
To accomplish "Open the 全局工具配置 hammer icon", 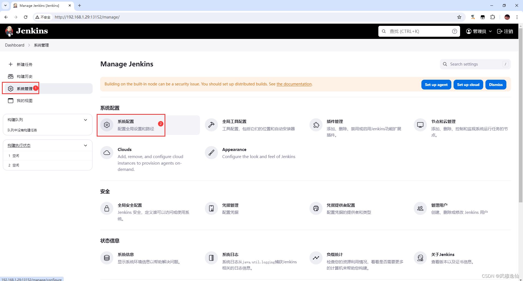I will (x=211, y=125).
